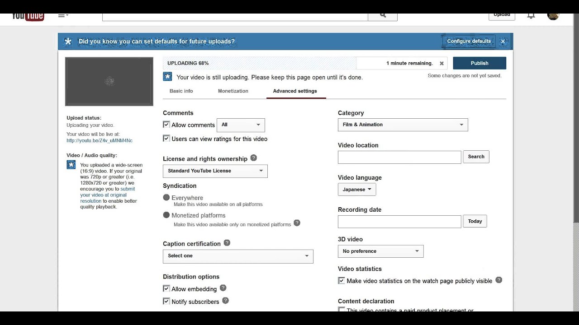This screenshot has height=325, width=579.
Task: Select the Advanced settings tab
Action: (295, 91)
